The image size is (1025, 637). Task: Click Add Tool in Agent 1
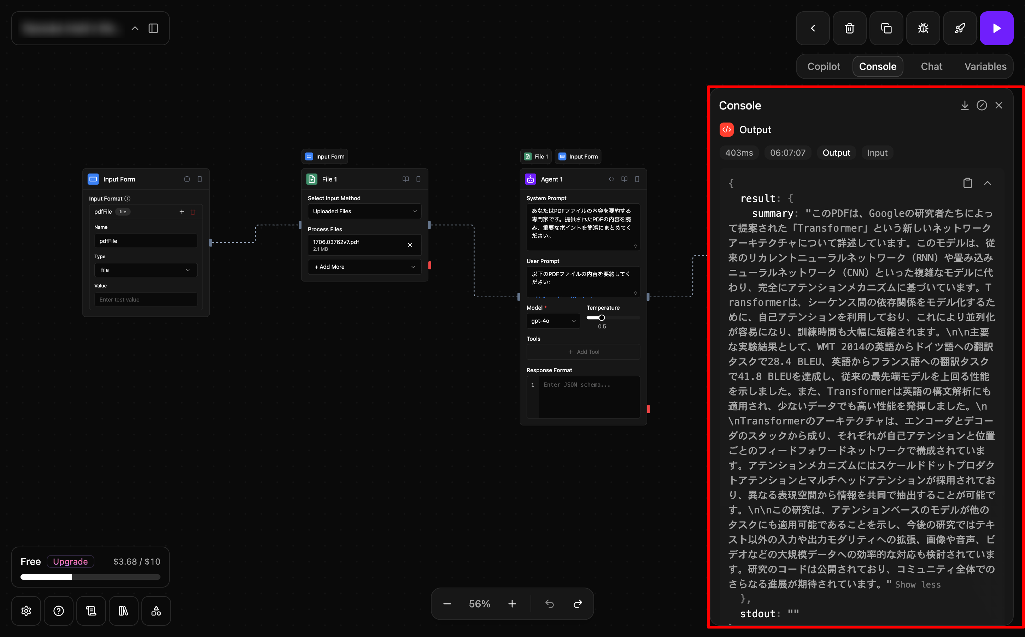583,352
